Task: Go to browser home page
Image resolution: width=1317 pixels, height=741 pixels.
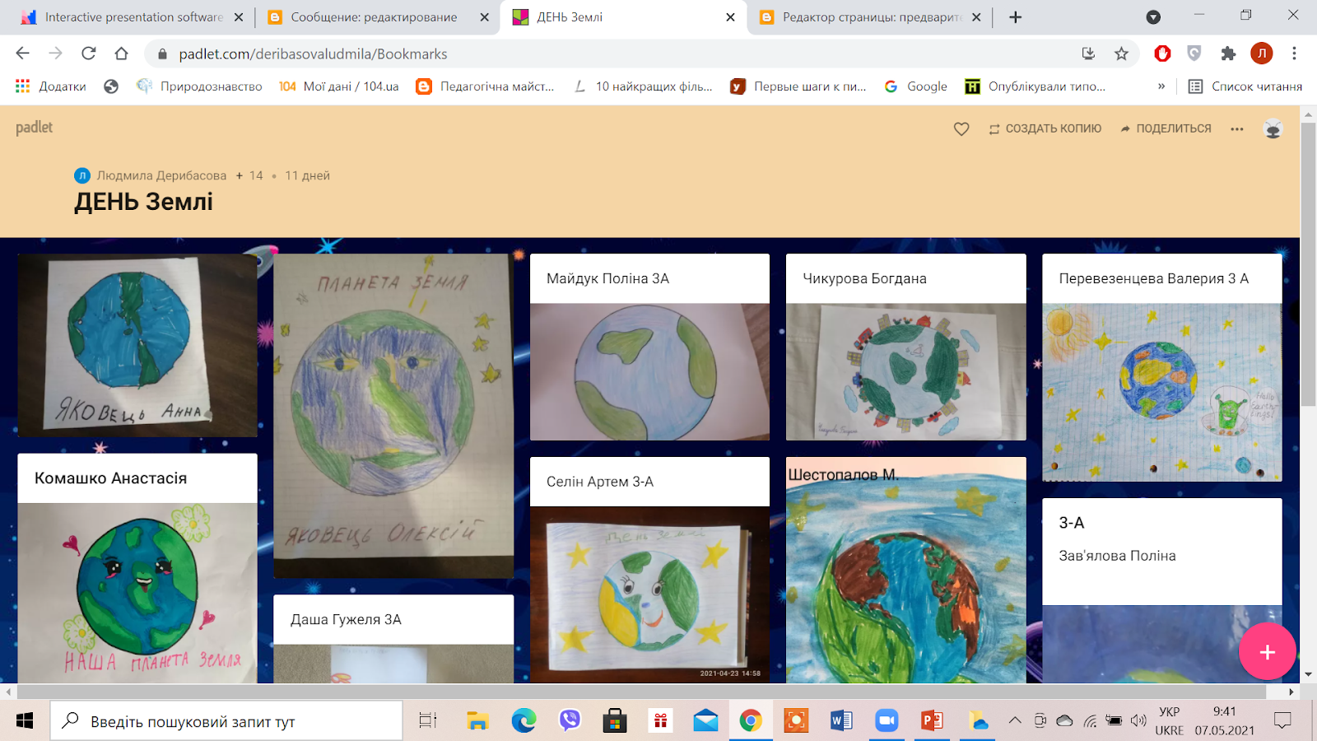Action: [x=121, y=54]
